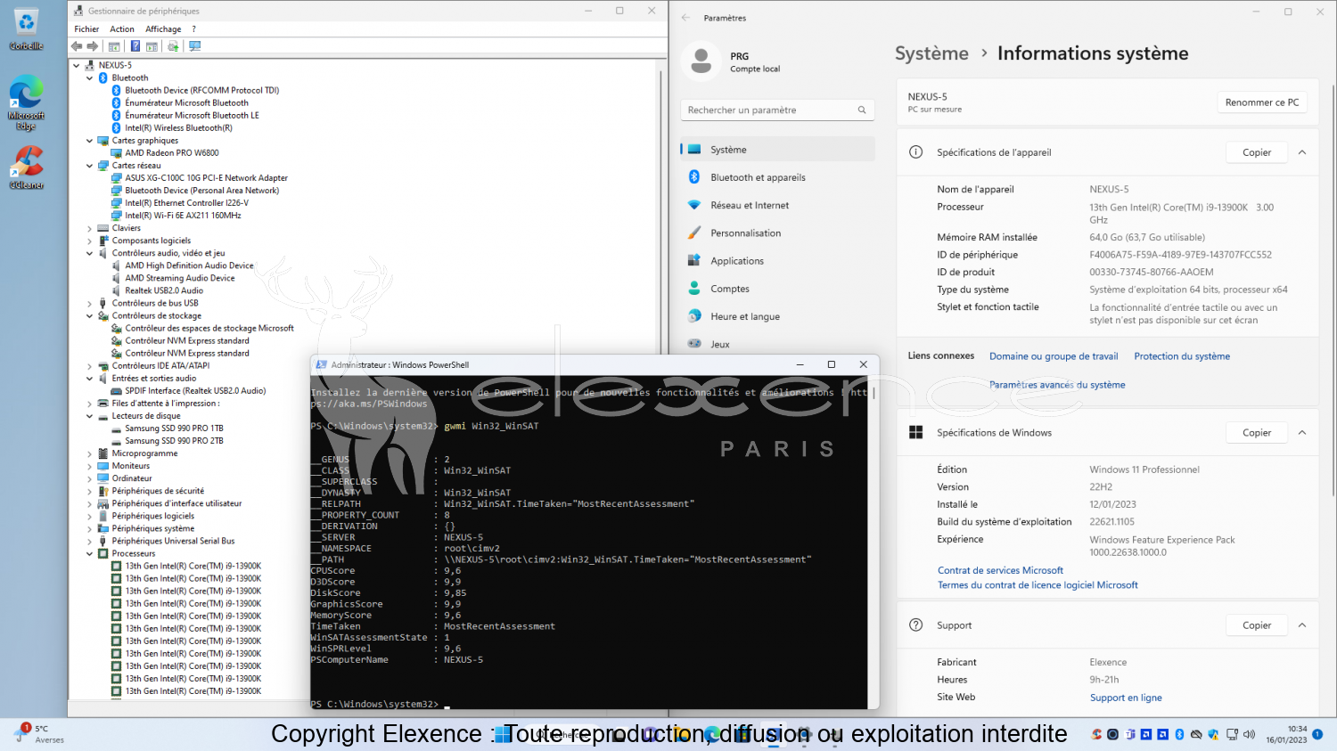Click the PRG account avatar in Settings

coord(701,61)
